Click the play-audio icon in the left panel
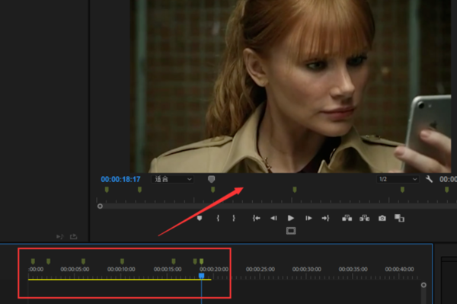Screen dimensions: 457x304 coord(59,236)
